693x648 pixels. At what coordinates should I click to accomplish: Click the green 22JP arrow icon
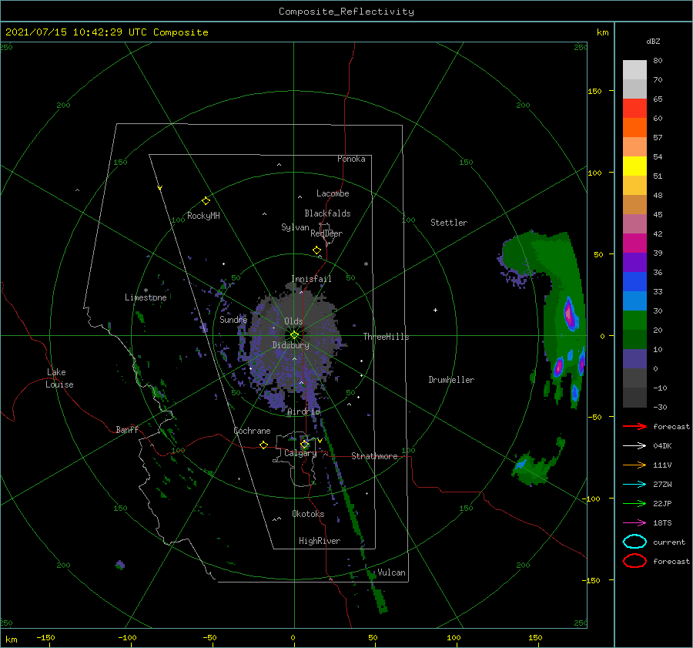click(x=634, y=503)
